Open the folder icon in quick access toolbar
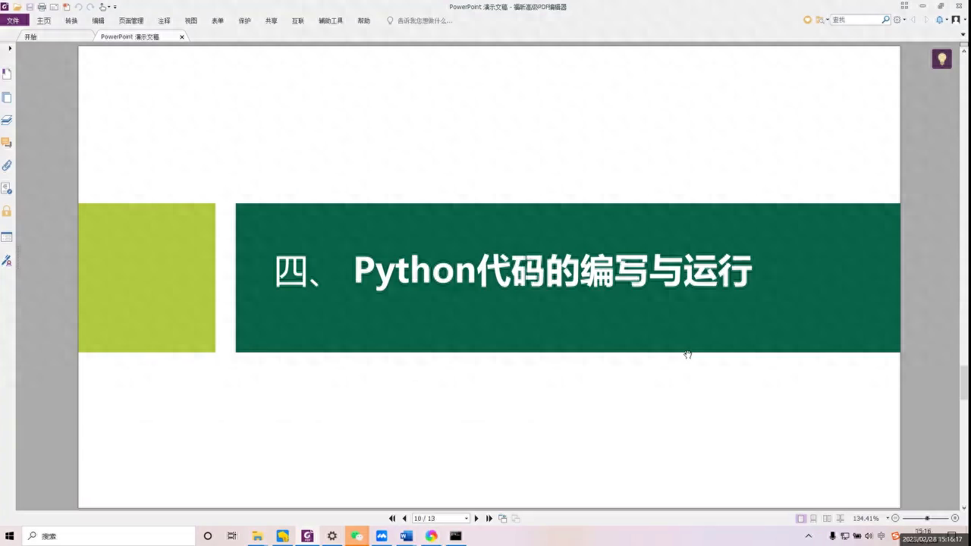Screen dimensions: 971x546 17,7
